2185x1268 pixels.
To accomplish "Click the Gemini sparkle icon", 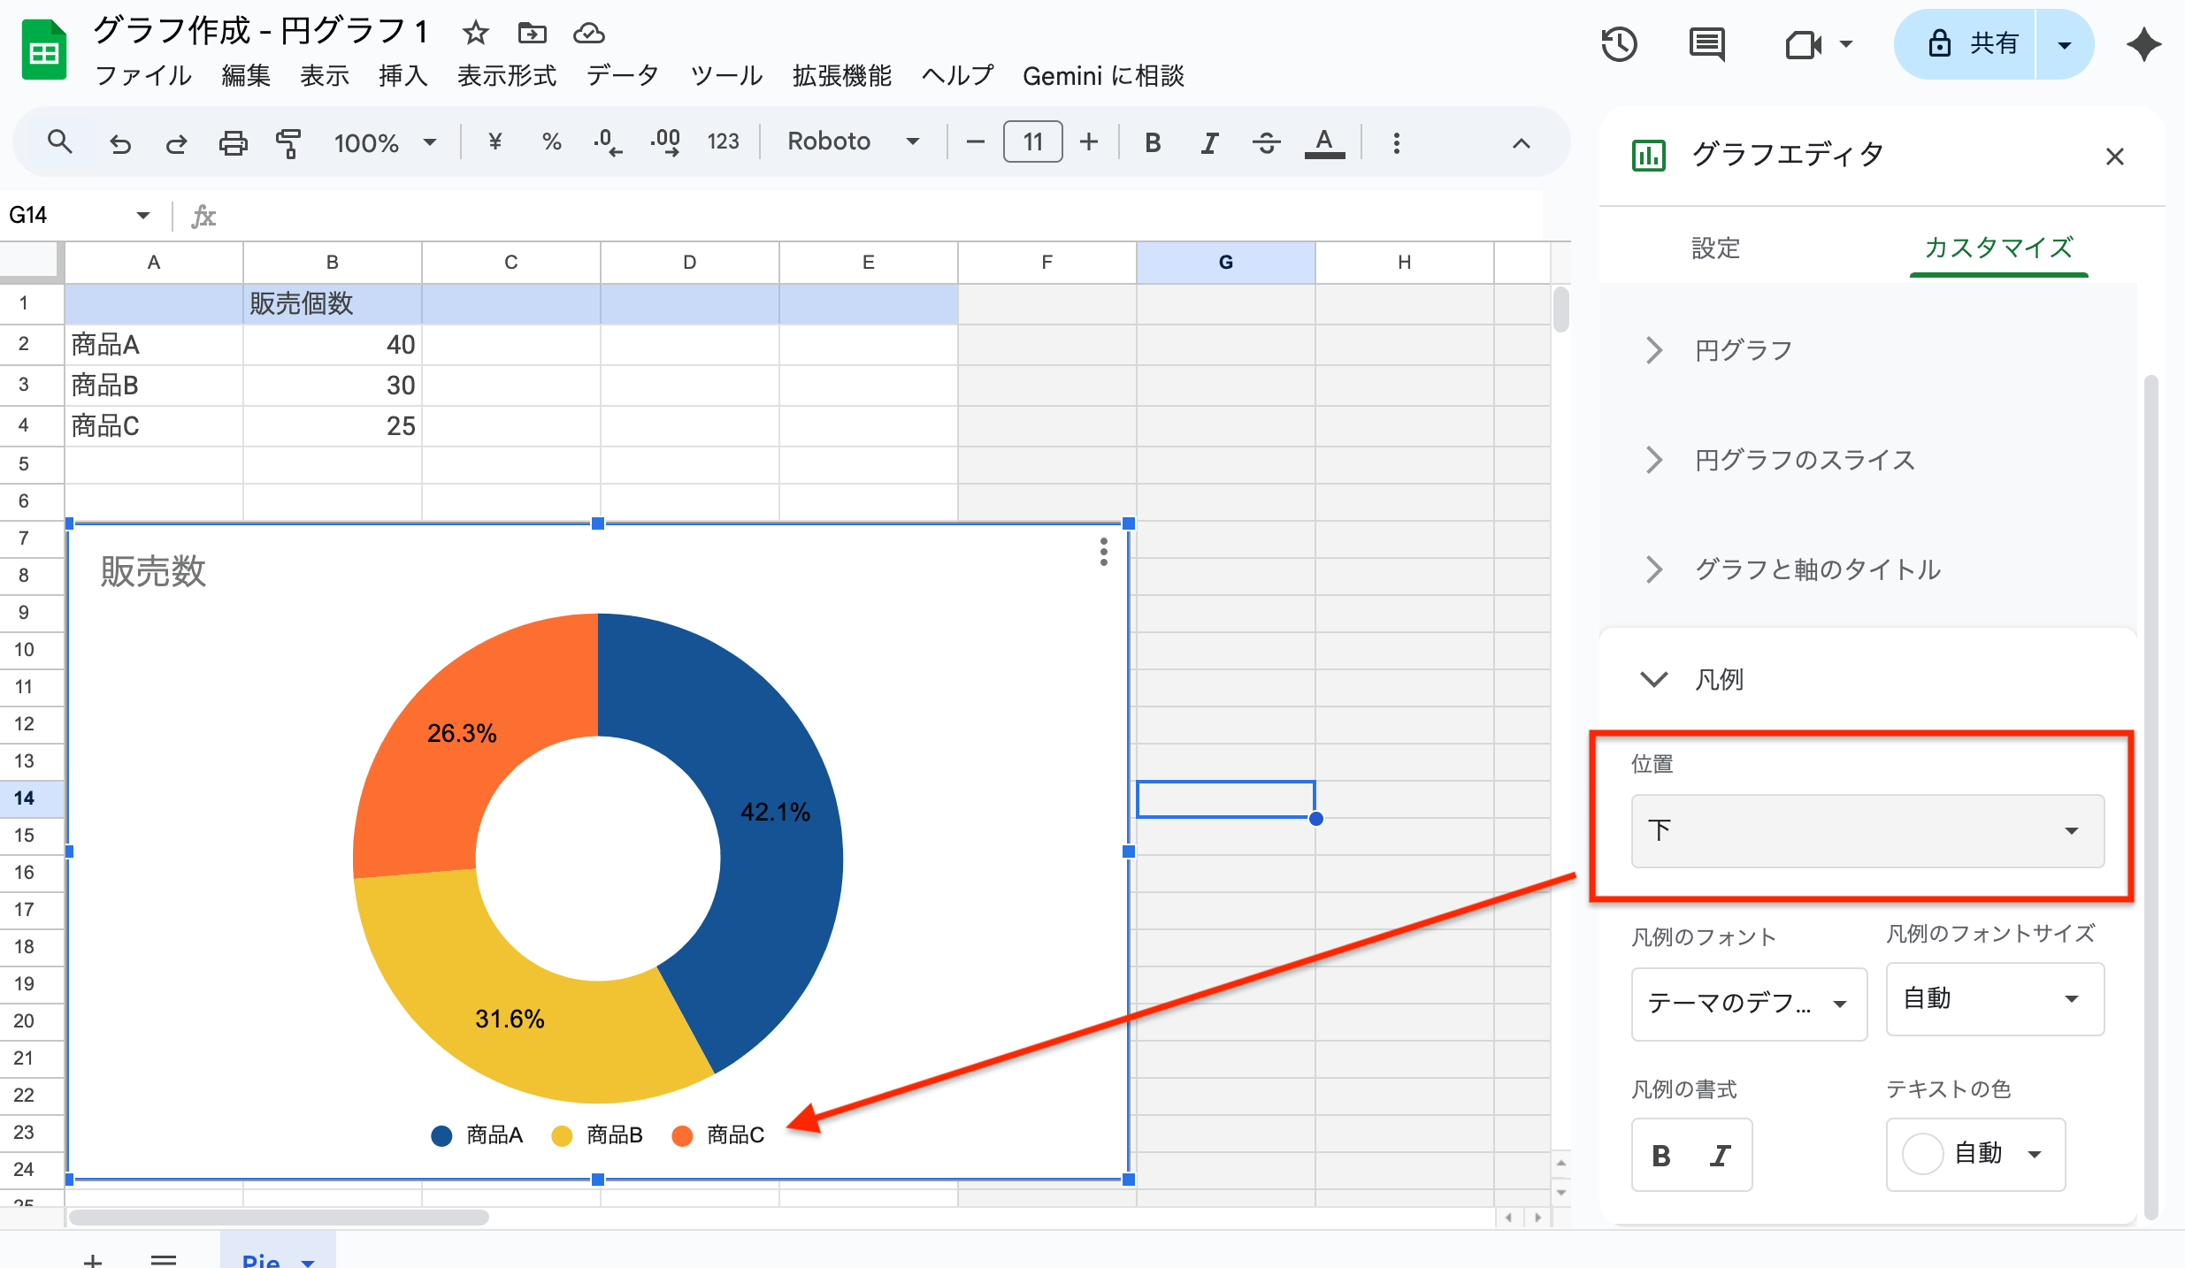I will [x=2144, y=44].
